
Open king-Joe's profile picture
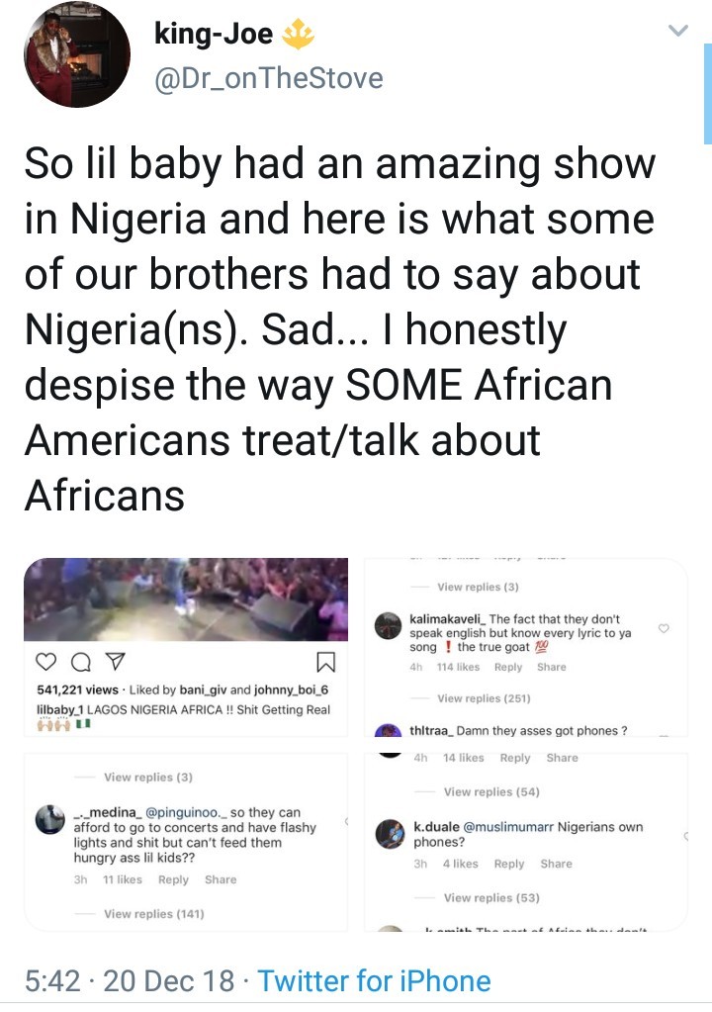point(76,53)
